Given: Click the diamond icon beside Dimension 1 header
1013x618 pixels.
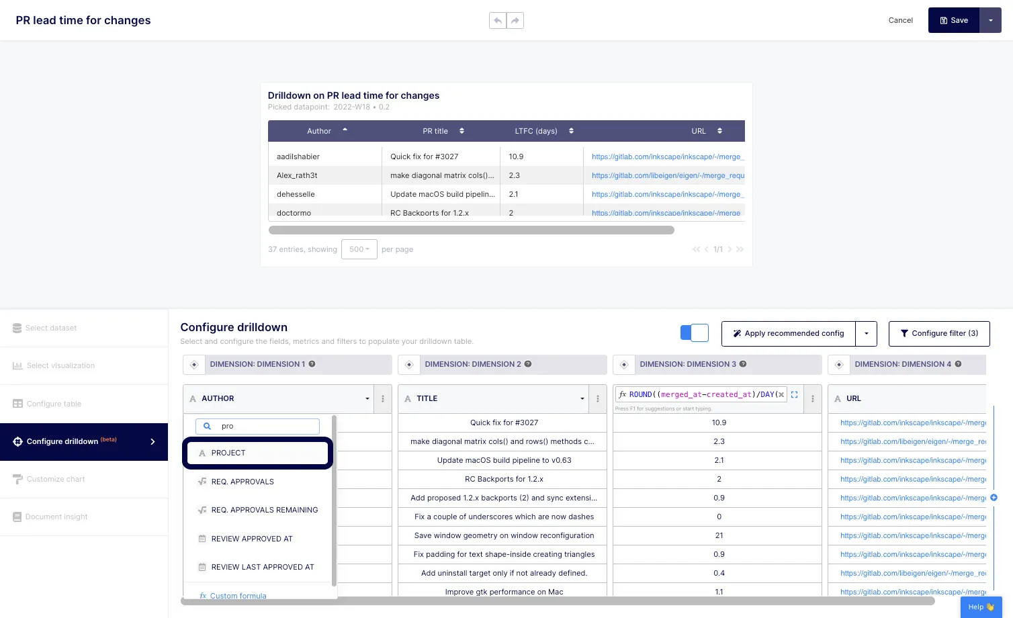Looking at the screenshot, I should coord(193,364).
